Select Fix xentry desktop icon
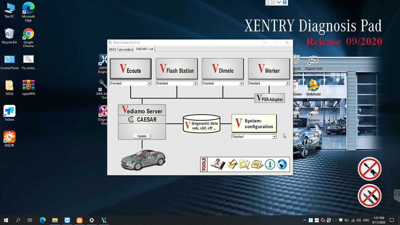The height and width of the screenshot is (225, 400). point(28,62)
